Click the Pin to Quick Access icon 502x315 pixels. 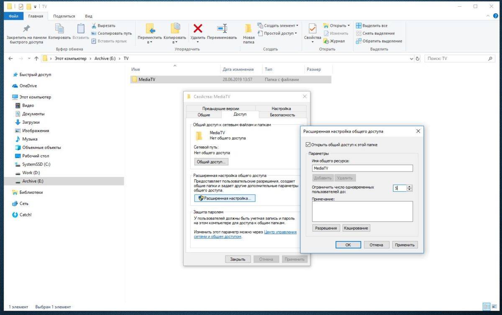point(26,29)
